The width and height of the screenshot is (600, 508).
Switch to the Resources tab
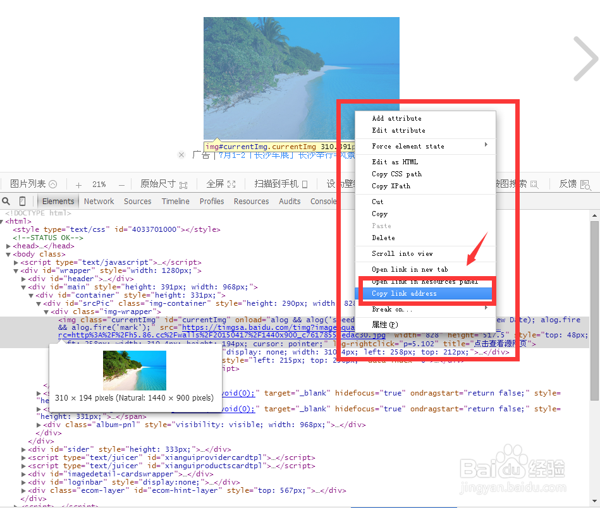[252, 201]
